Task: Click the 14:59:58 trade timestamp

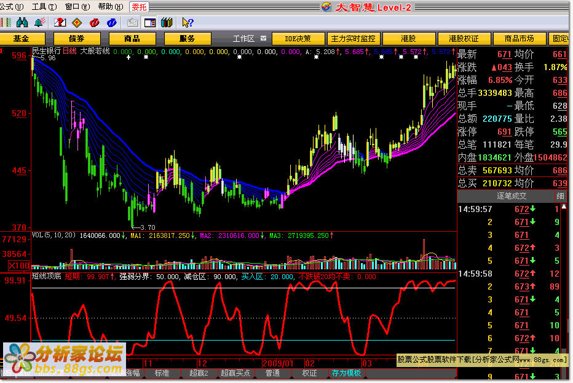Action: (475, 274)
